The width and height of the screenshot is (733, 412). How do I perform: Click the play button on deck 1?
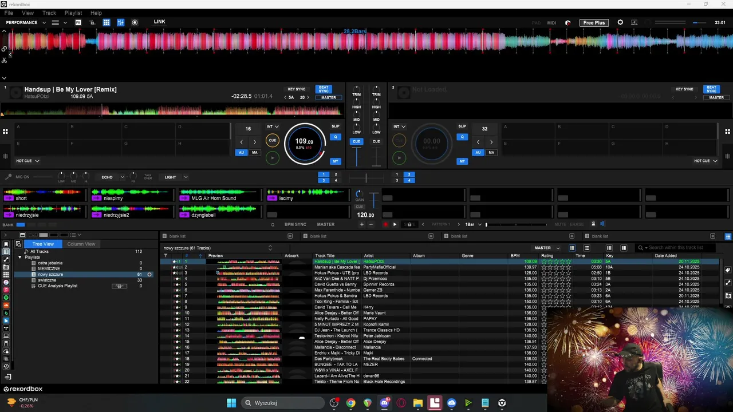(x=273, y=157)
